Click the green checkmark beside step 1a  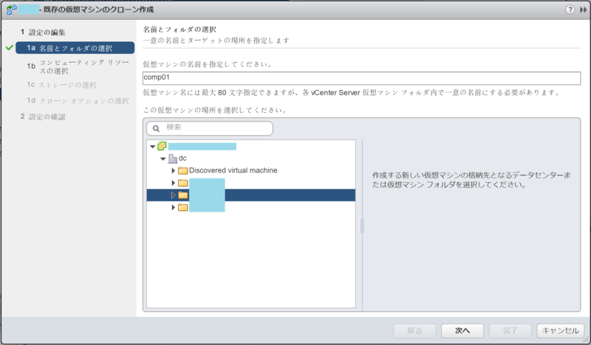click(10, 48)
